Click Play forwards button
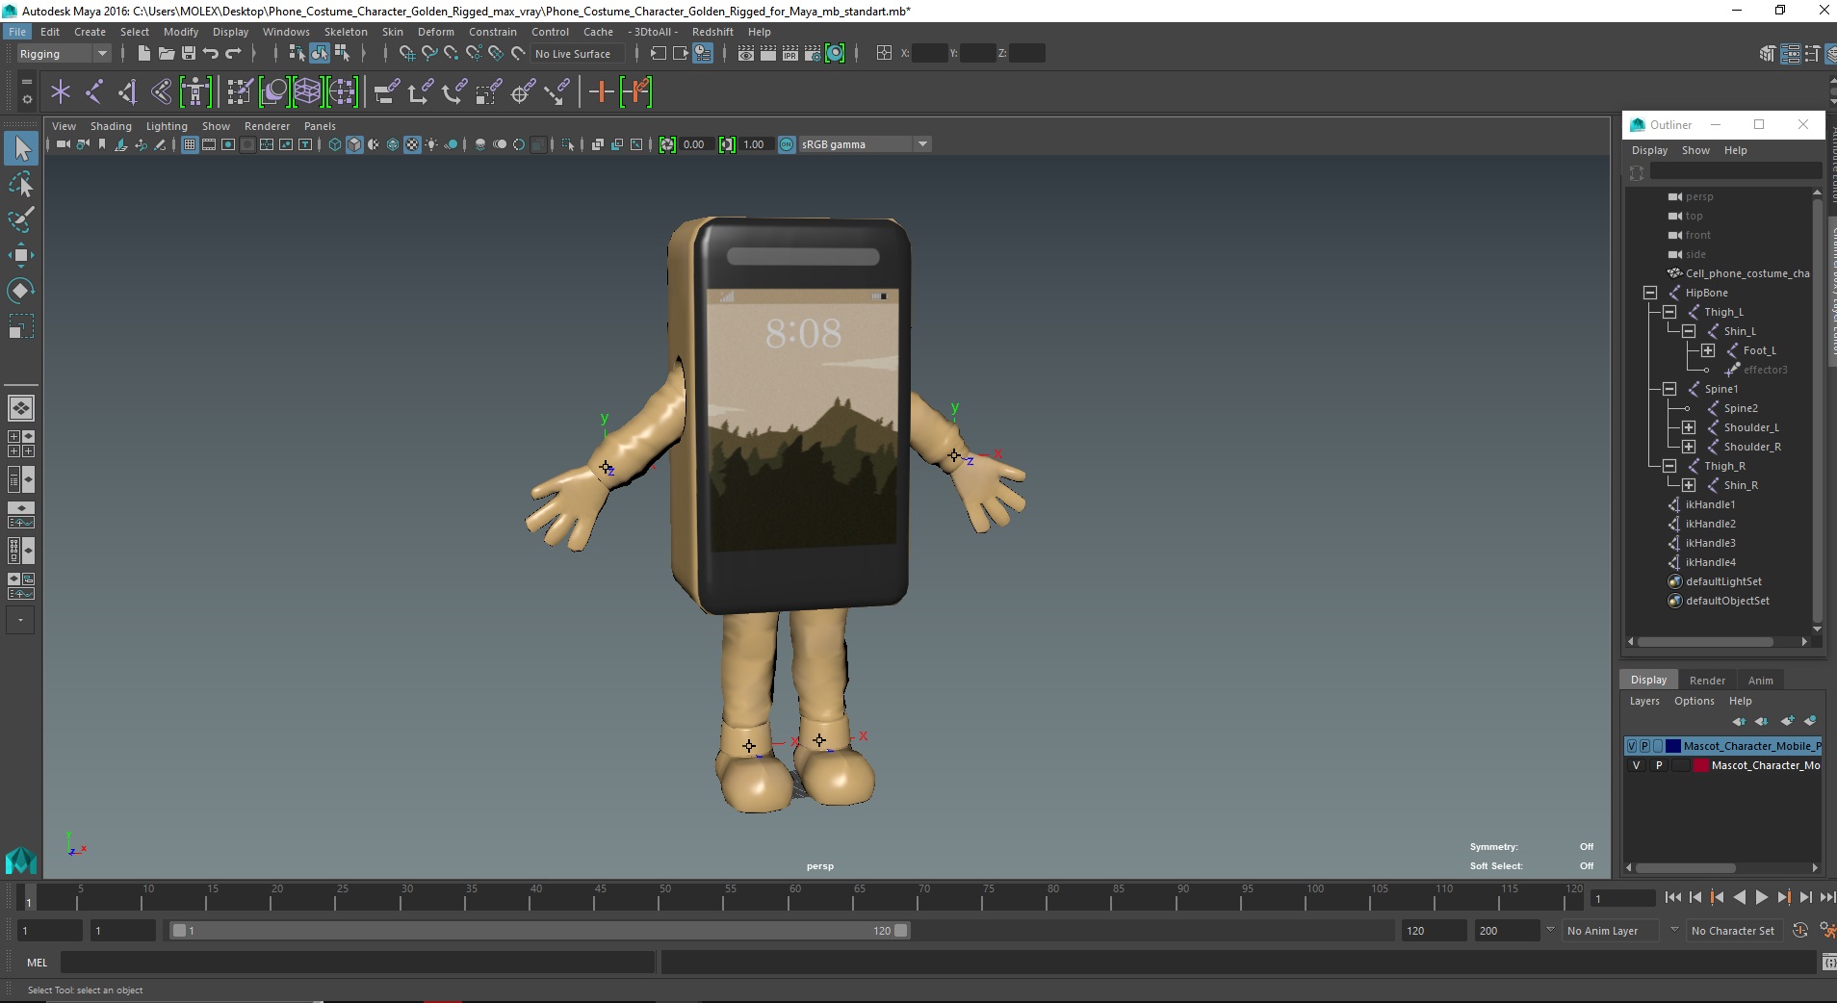The width and height of the screenshot is (1837, 1003). (1761, 897)
